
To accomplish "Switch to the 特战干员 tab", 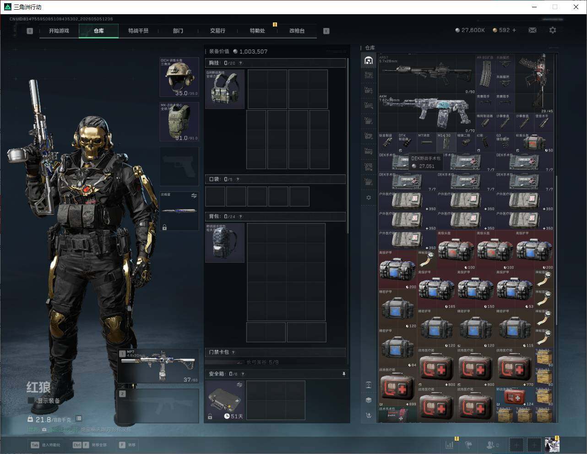I will click(x=138, y=31).
